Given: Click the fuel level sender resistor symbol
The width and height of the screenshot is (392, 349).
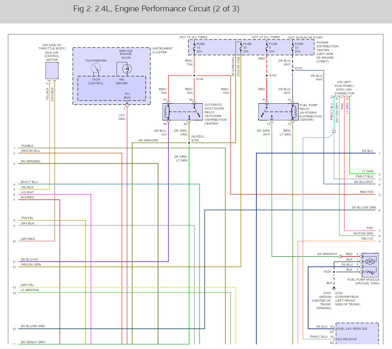Looking at the screenshot, I should 370,272.
